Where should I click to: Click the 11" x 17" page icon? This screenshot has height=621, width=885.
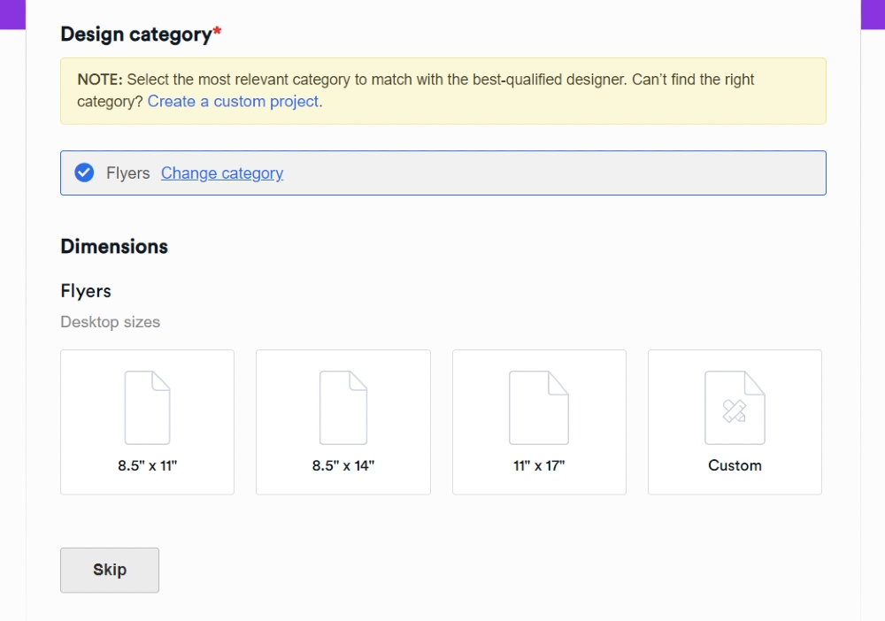point(539,408)
